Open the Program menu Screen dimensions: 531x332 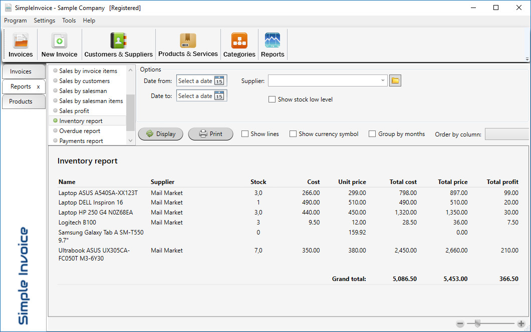pyautogui.click(x=15, y=20)
